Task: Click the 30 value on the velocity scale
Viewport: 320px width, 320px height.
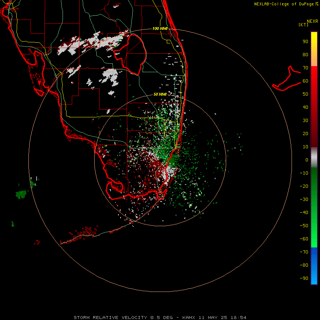Action: 305,121
